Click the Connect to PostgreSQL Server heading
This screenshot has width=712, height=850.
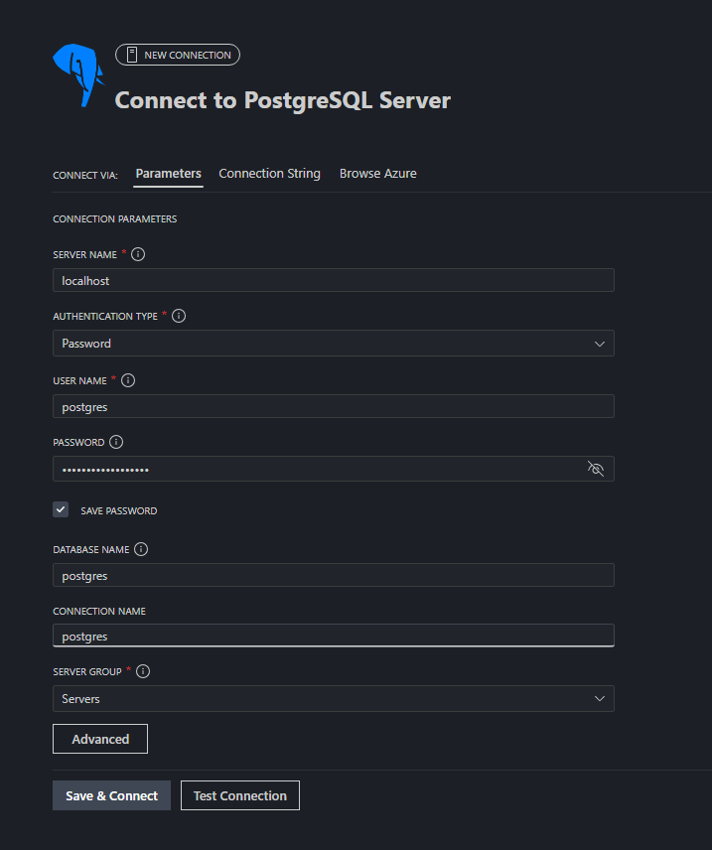coord(283,101)
